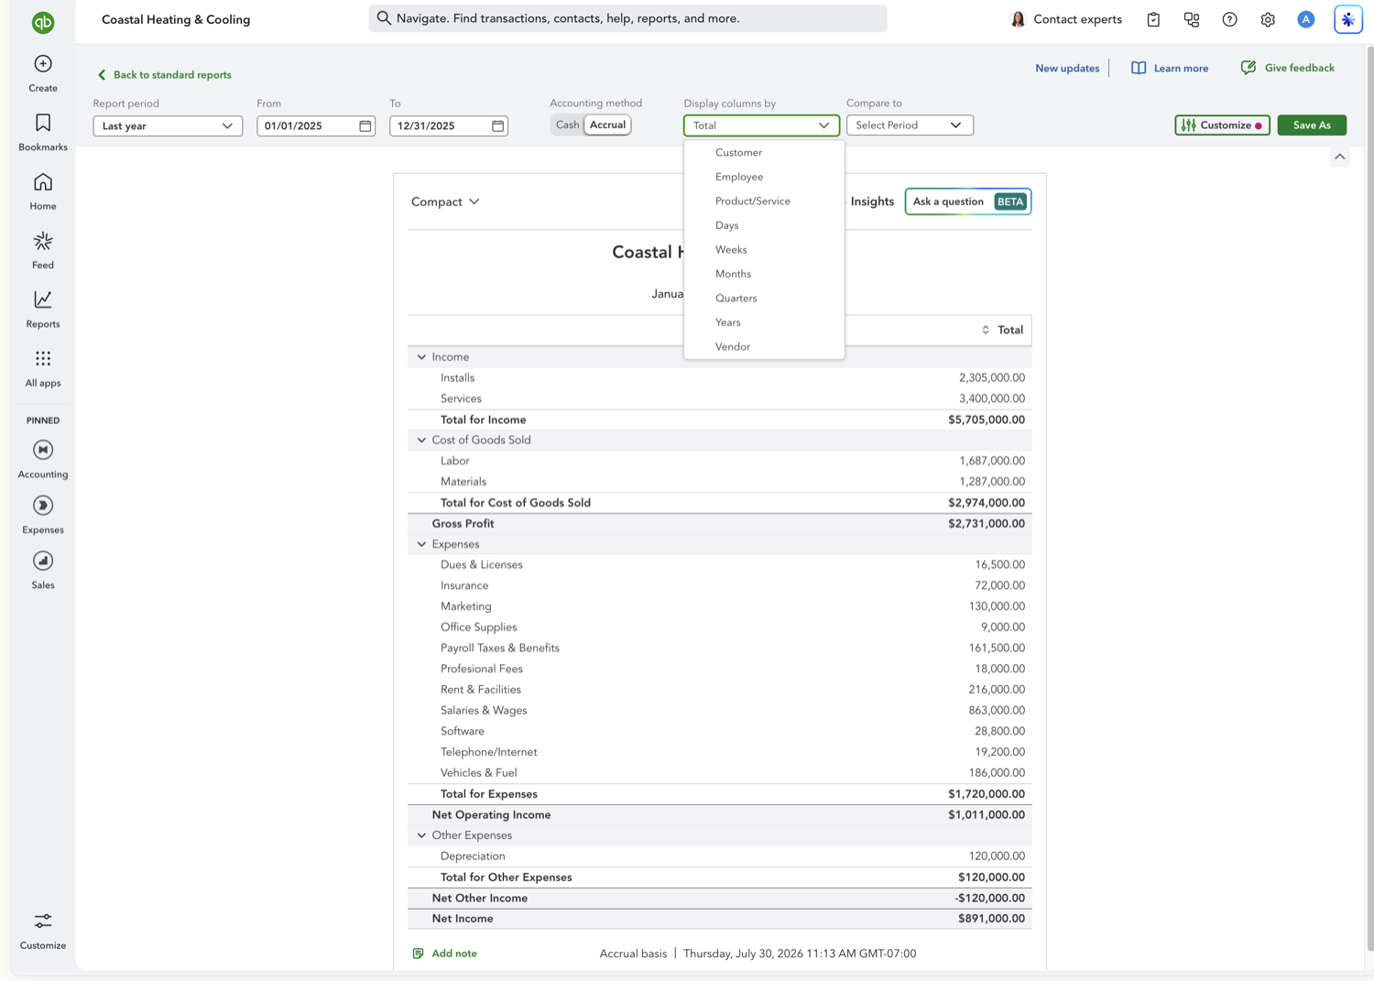Choose Vendor column option

pyautogui.click(x=764, y=346)
